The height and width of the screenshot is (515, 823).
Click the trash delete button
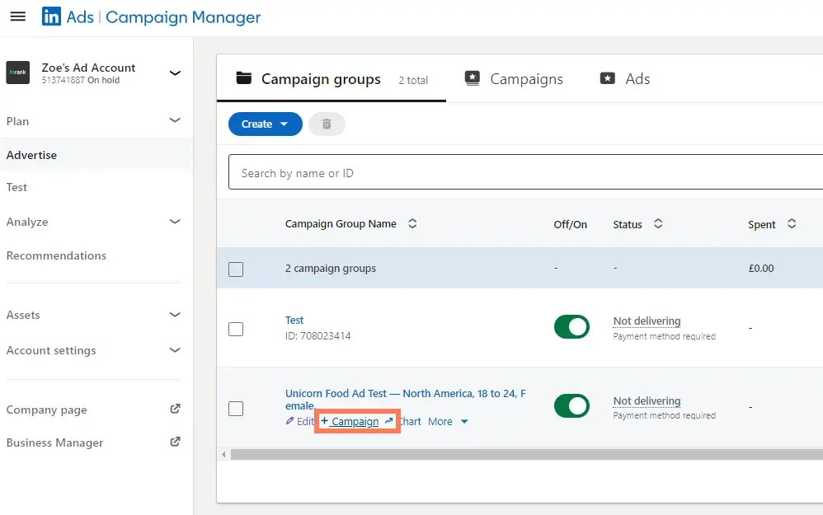(327, 124)
